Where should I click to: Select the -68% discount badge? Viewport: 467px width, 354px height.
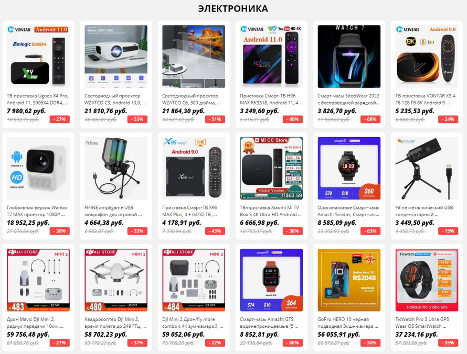(370, 119)
